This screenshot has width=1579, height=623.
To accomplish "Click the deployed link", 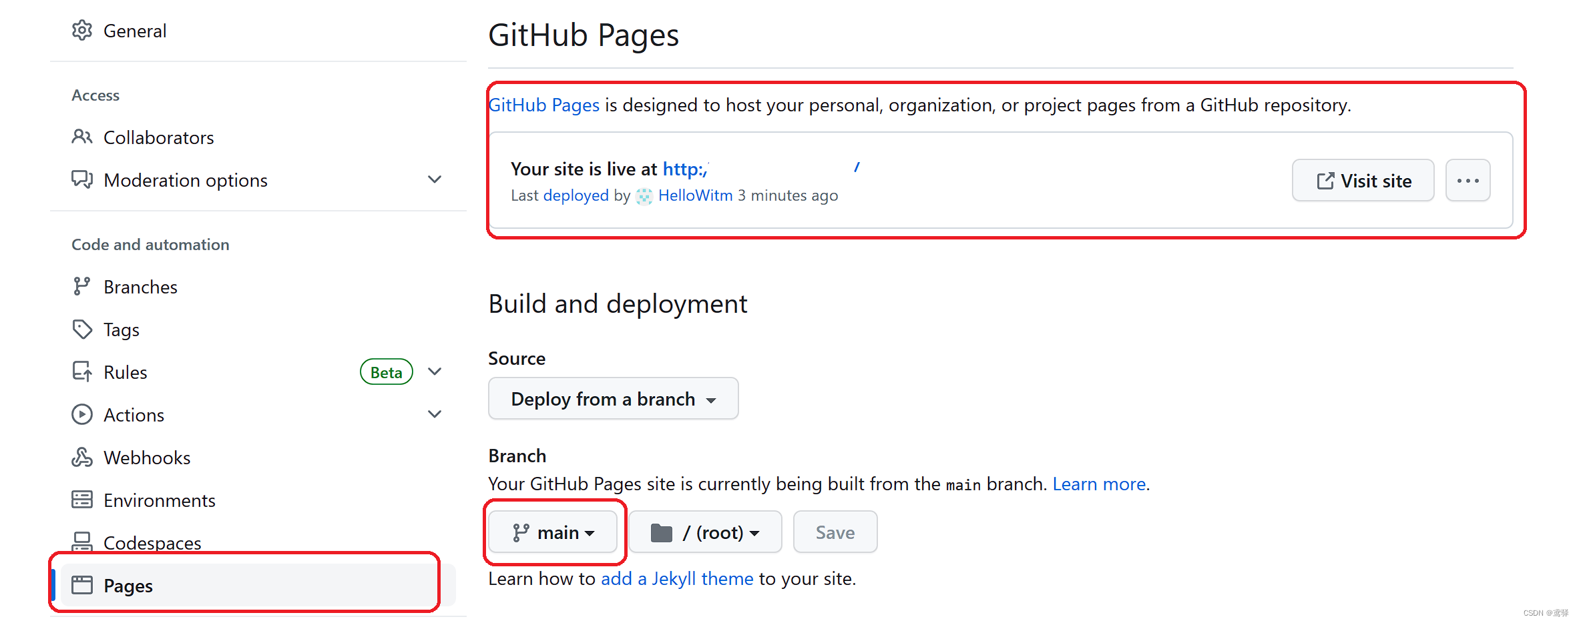I will (x=576, y=195).
